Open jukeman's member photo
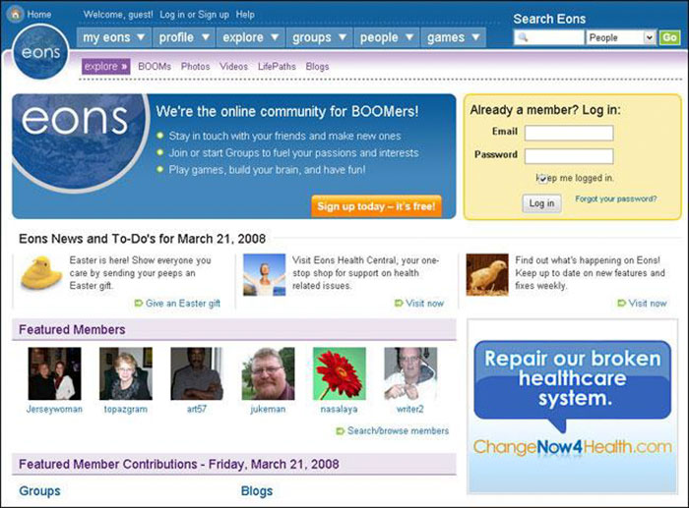Viewport: 689px width, 508px height. pos(268,373)
